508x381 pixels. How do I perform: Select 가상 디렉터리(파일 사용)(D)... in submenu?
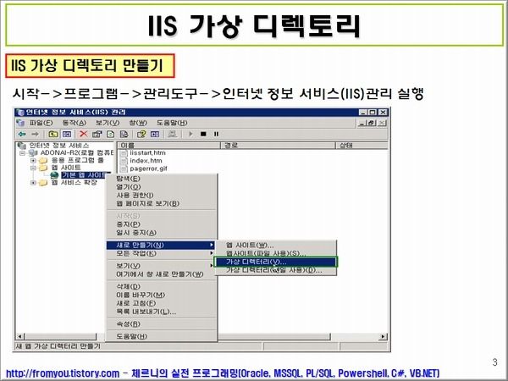point(276,270)
